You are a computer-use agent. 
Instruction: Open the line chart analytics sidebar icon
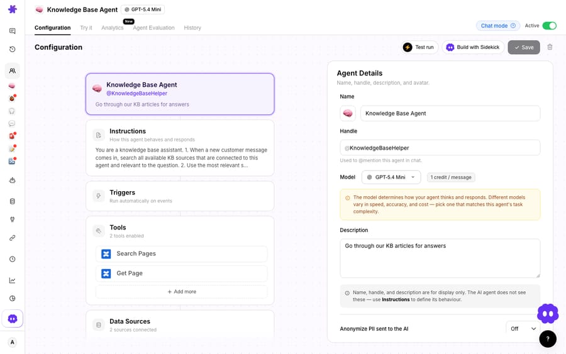point(13,280)
